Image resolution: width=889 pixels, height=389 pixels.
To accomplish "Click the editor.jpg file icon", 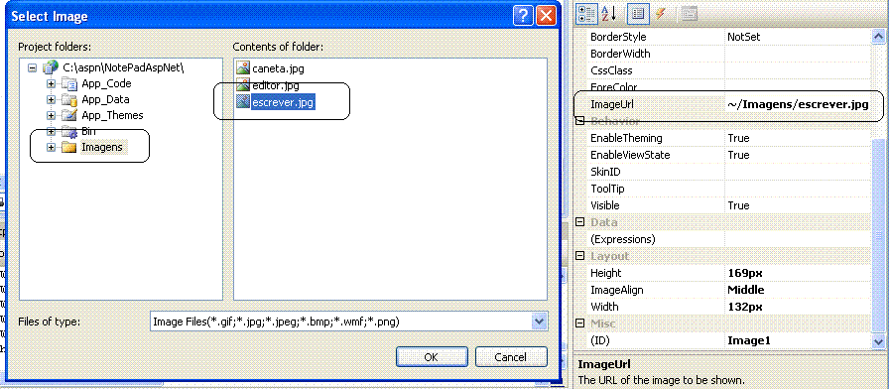I will (243, 85).
